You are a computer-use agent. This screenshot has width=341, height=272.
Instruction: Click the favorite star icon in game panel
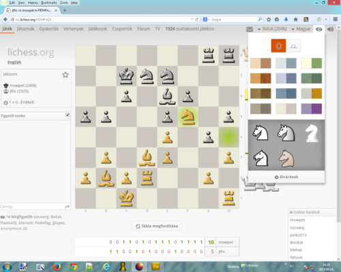coord(65,75)
